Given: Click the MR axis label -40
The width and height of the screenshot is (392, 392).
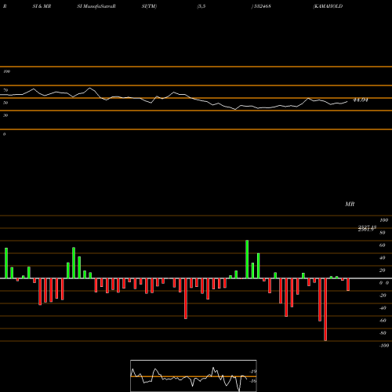Looking at the screenshot, I should coord(383,308).
